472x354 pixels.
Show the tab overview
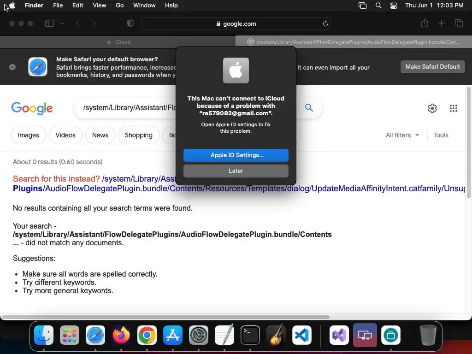459,23
